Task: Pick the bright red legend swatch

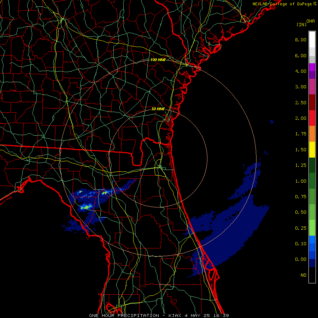Action: coord(312,118)
